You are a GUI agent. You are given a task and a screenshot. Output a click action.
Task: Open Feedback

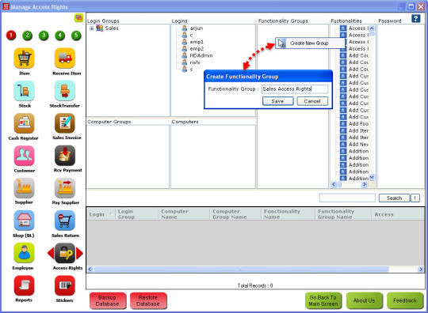tap(405, 300)
